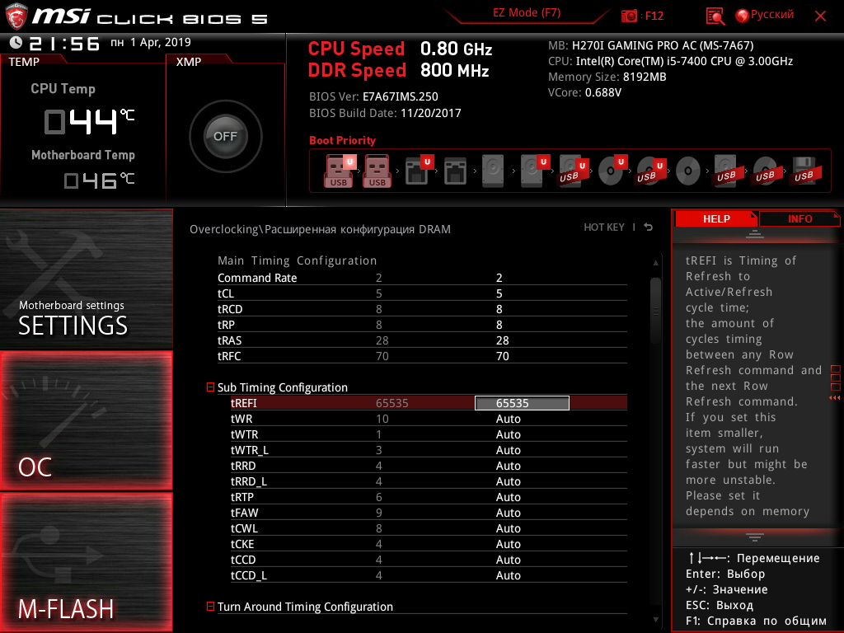Switch to EZ Mode (F7)
Screen dimensions: 844x633
pyautogui.click(x=527, y=13)
